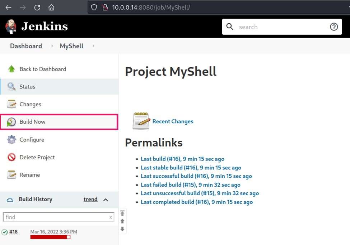Open MyShell breadcrumb link
The height and width of the screenshot is (245, 350).
(71, 46)
